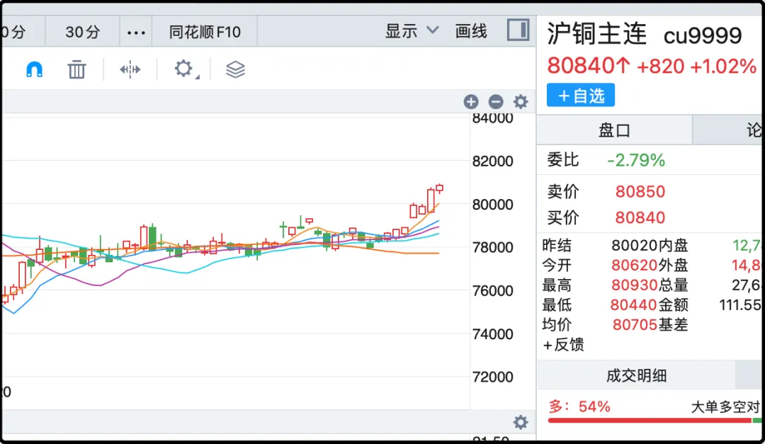Zoom in chart with plus icon
This screenshot has height=444, width=765.
pos(471,102)
